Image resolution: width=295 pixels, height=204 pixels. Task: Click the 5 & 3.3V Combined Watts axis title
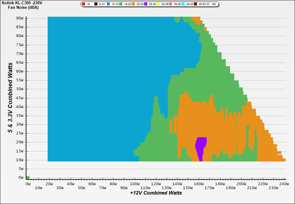pos(10,98)
